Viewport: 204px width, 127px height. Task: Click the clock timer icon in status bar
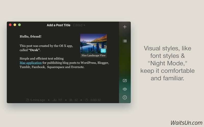pos(87,100)
